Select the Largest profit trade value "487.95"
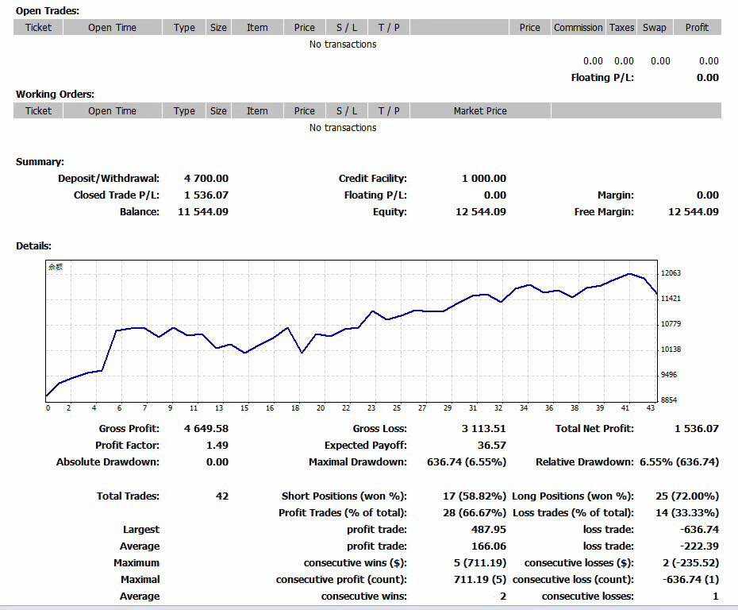738x610 pixels. (489, 530)
